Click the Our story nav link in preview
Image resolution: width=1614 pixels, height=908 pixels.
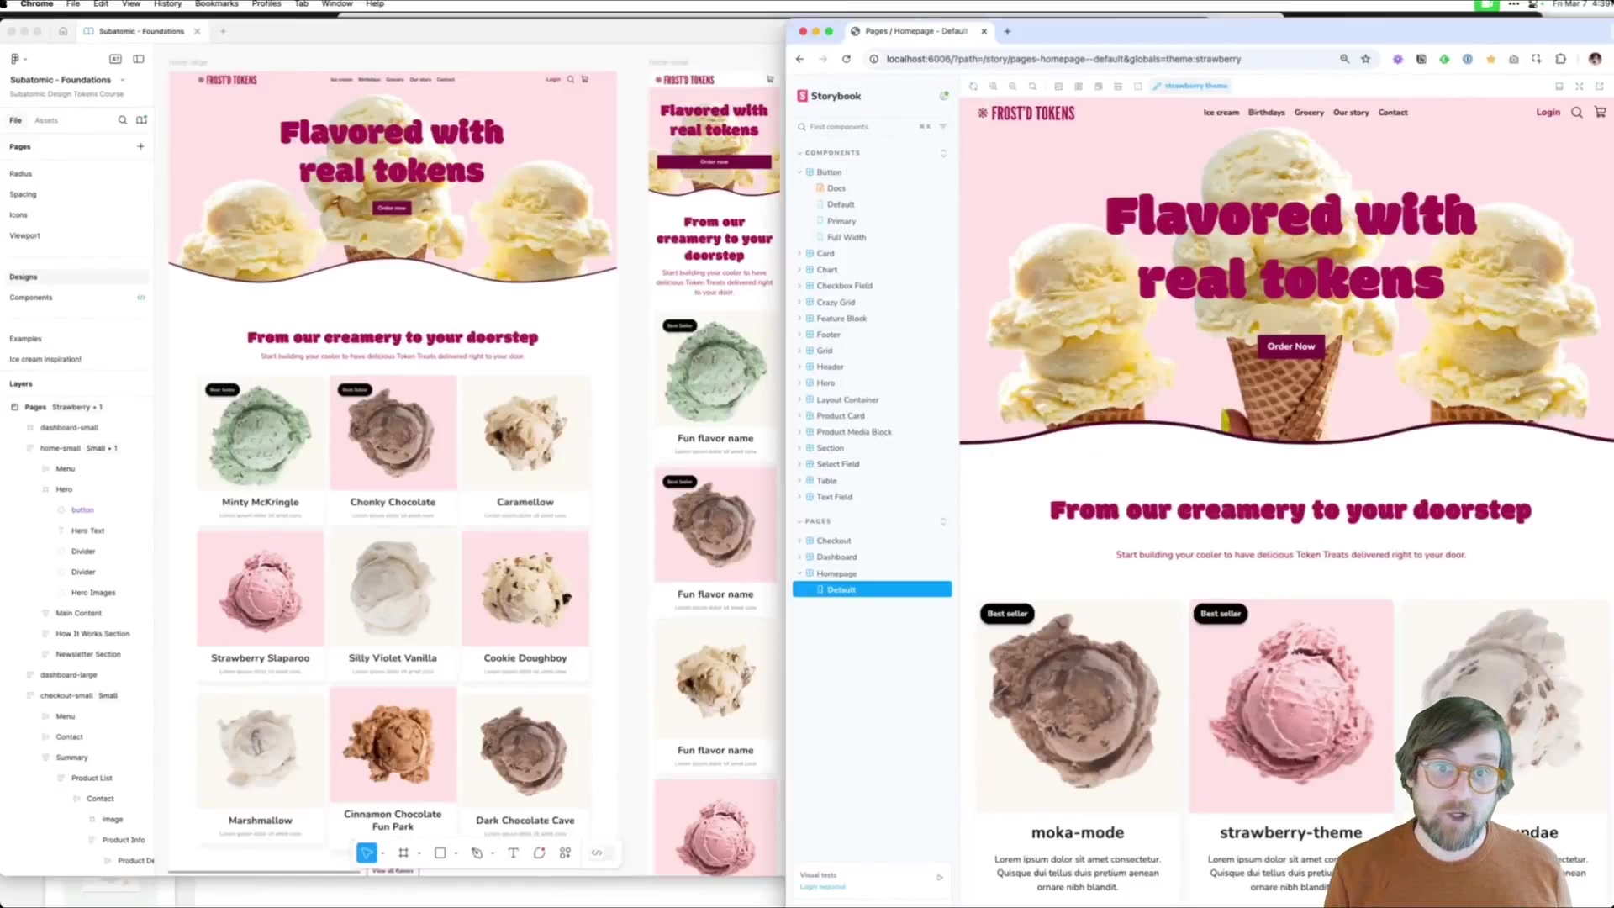point(1351,113)
